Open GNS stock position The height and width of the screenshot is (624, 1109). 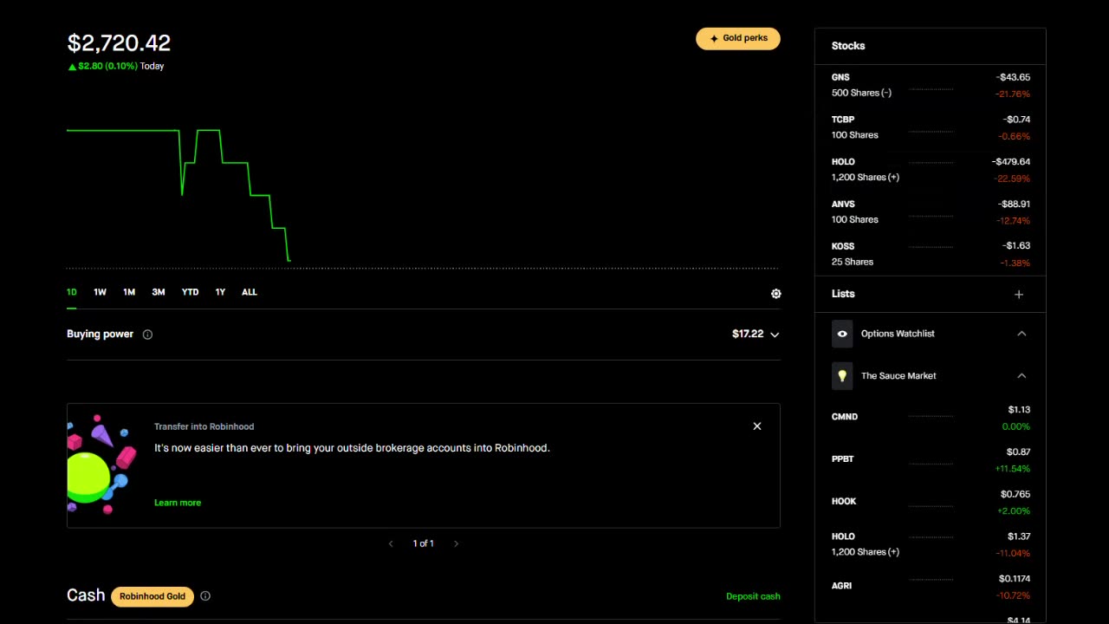click(931, 86)
